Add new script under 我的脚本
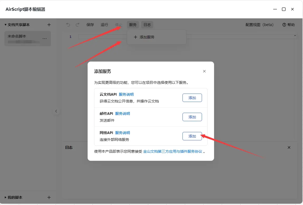Image resolution: width=303 pixels, height=205 pixels. 49,197
